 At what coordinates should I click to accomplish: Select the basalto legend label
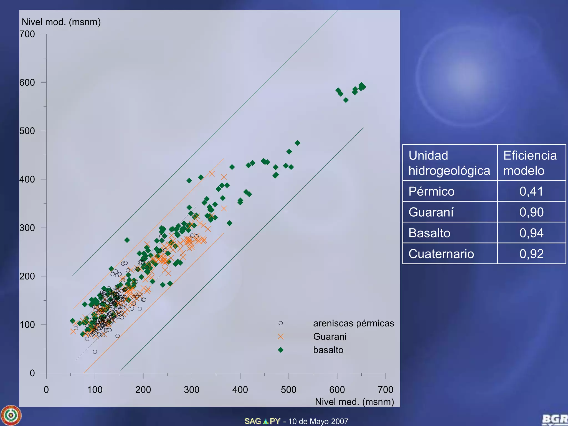tap(328, 350)
